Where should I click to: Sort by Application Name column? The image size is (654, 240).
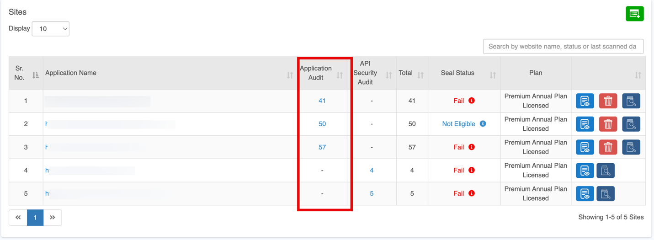[x=290, y=75]
